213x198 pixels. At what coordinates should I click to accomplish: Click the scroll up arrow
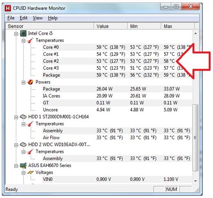195,34
